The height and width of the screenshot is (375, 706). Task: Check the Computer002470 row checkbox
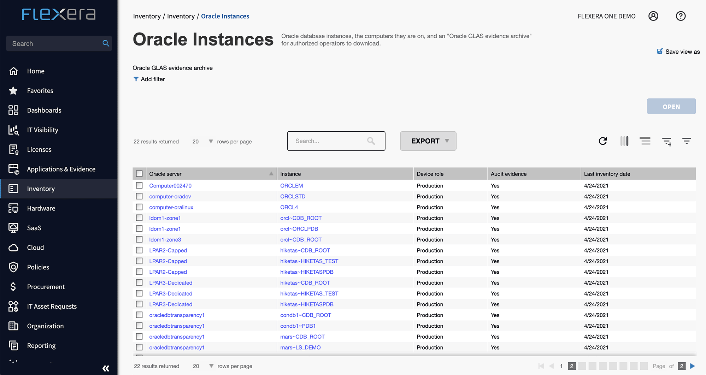click(x=139, y=185)
